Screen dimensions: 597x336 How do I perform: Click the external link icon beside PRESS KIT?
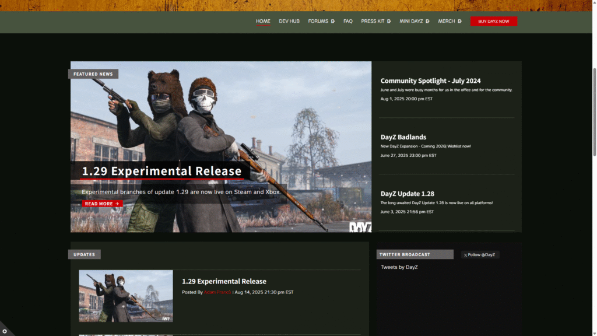click(389, 22)
